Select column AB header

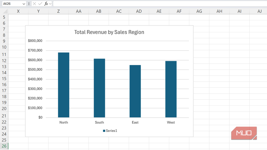click(99, 11)
